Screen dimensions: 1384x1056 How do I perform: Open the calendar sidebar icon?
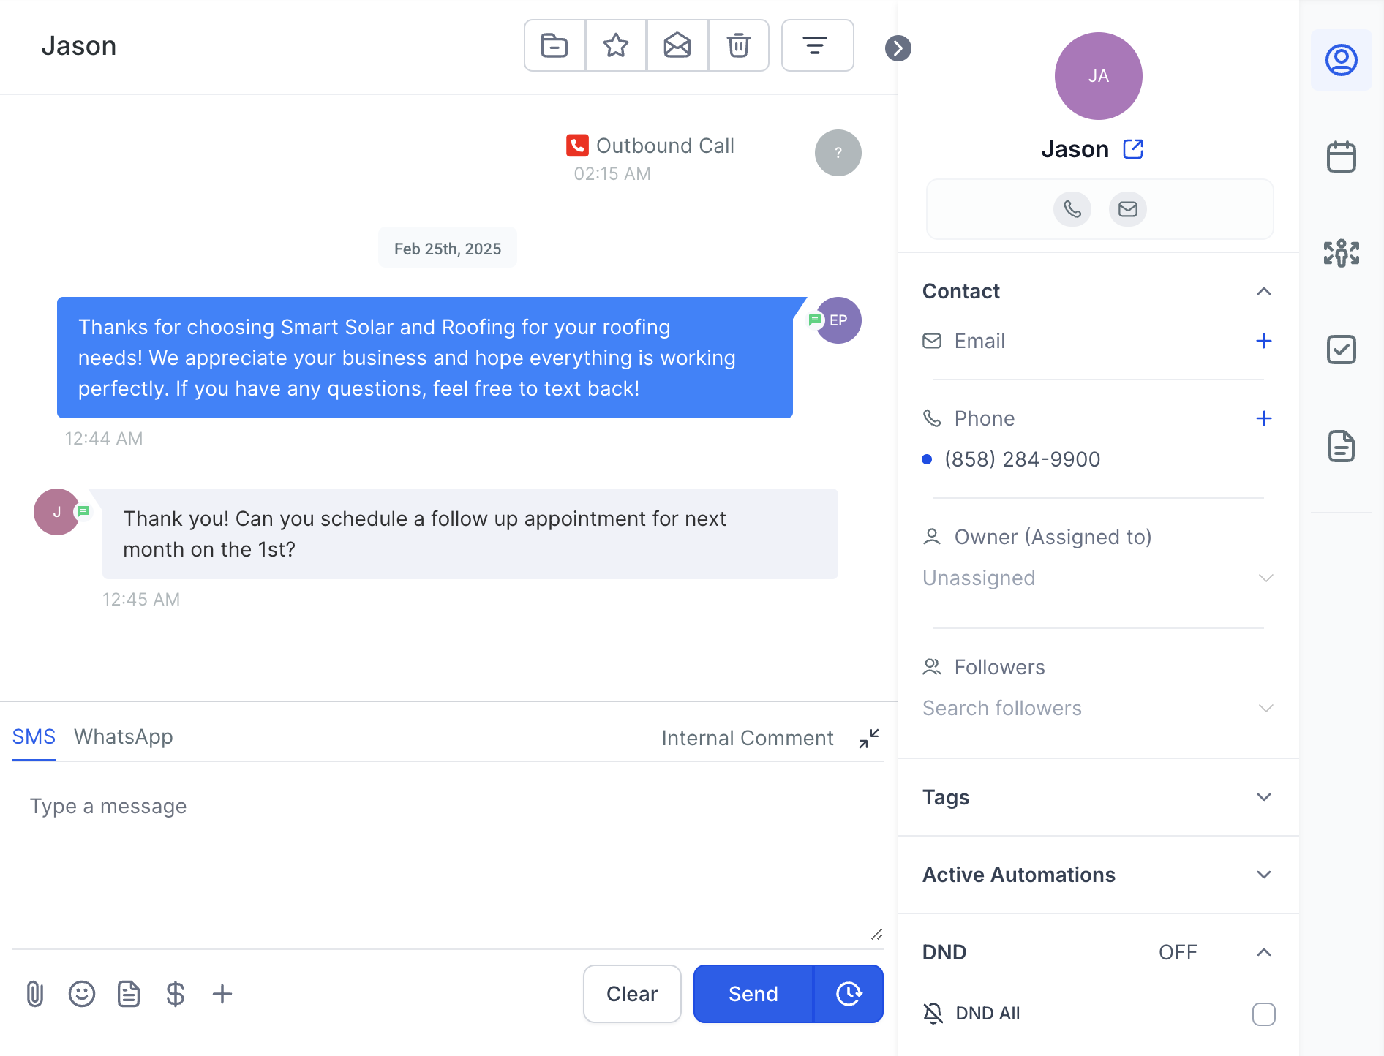point(1341,156)
